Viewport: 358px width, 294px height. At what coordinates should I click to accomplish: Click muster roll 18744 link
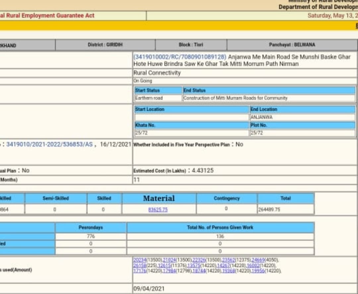pyautogui.click(x=199, y=271)
